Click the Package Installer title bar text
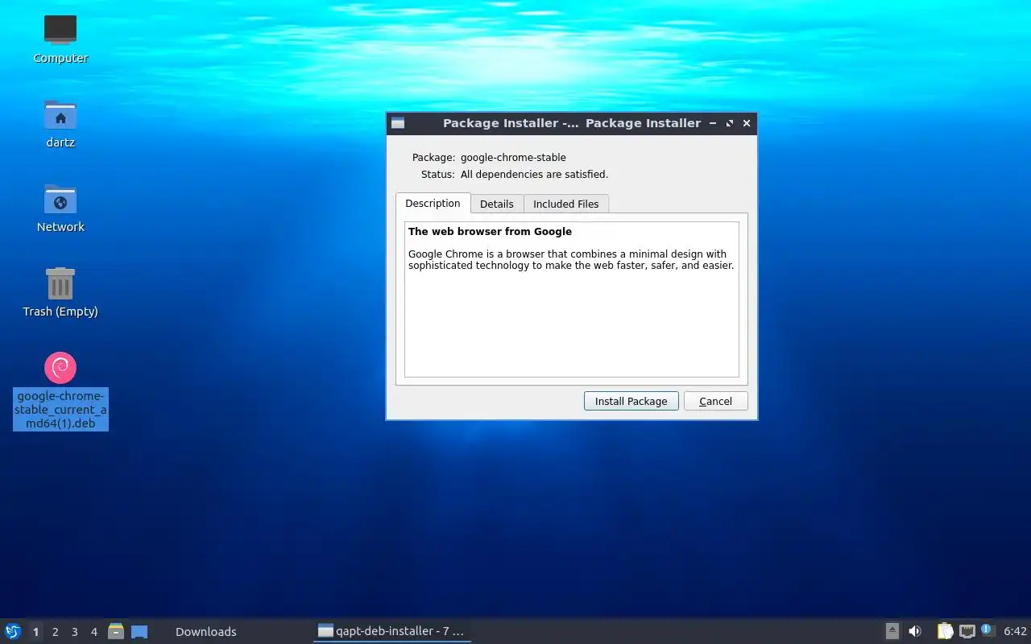 point(572,123)
